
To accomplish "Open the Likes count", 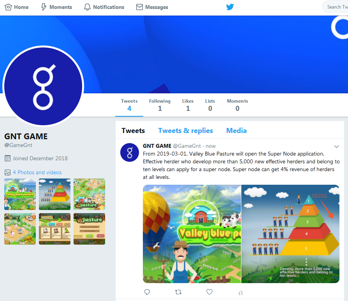I will pyautogui.click(x=188, y=105).
